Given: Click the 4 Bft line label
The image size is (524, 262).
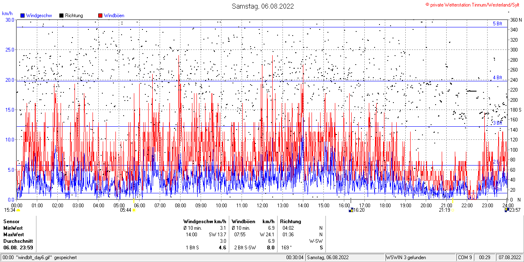Looking at the screenshot, I should (x=497, y=77).
